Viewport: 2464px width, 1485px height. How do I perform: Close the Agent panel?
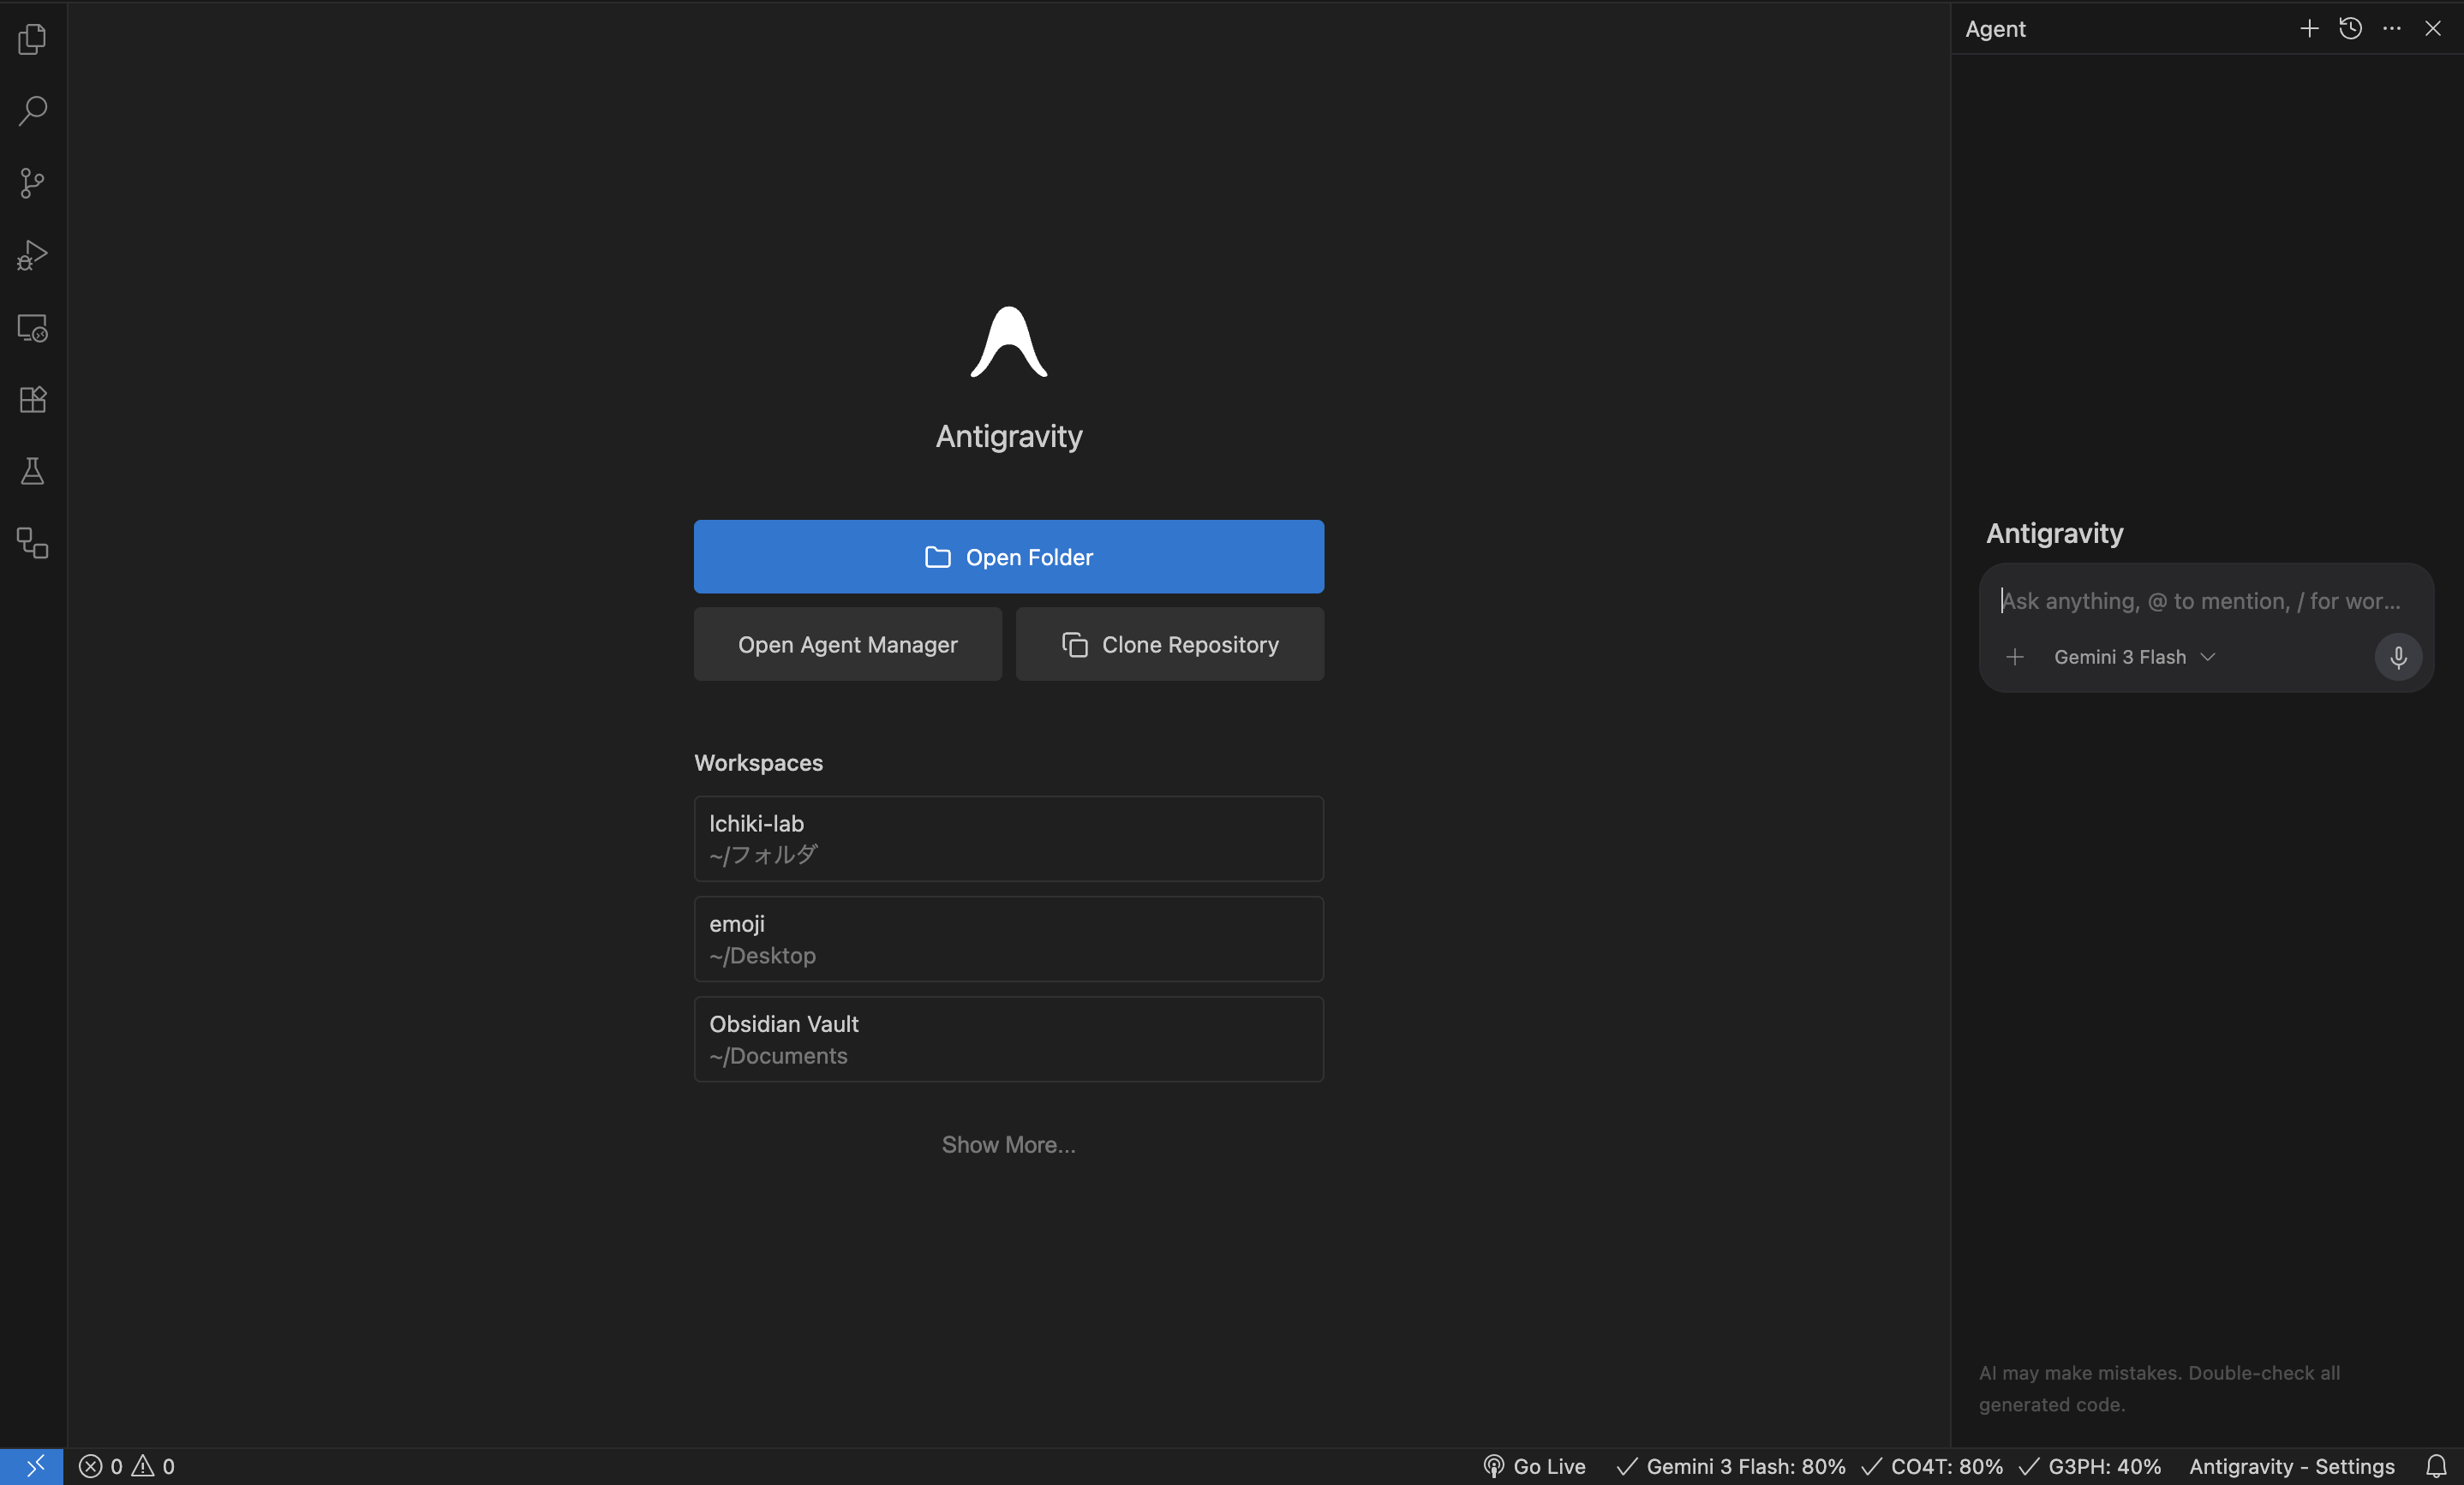pyautogui.click(x=2433, y=28)
